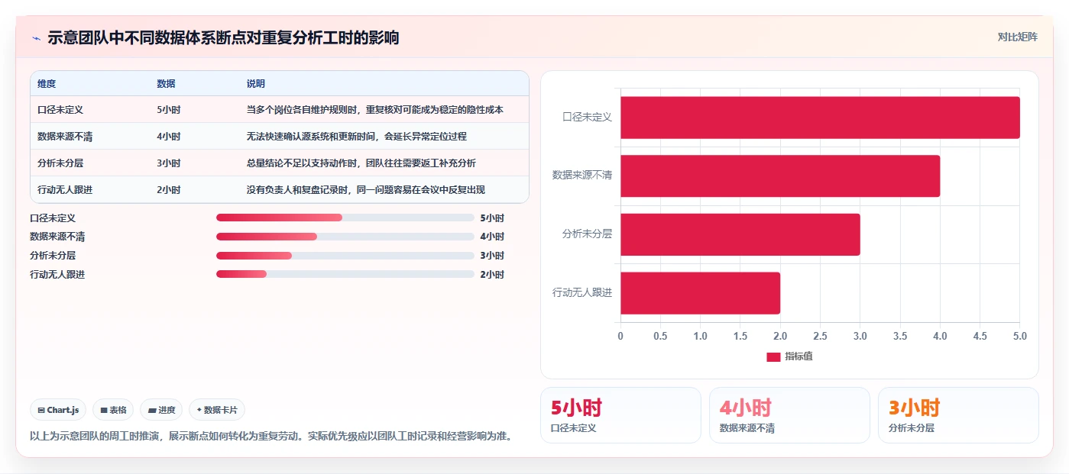This screenshot has width=1069, height=474.
Task: Click description starting 无法快速确认源系统
Action: tap(356, 137)
